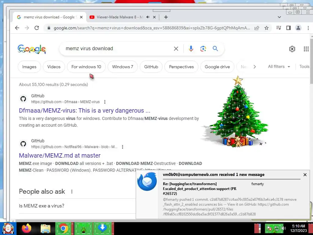
Task: Click the address bar URL
Action: (x=152, y=28)
